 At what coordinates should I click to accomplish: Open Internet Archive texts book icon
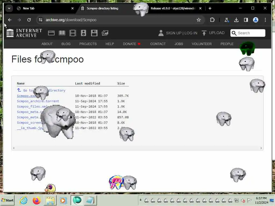coord(62,33)
